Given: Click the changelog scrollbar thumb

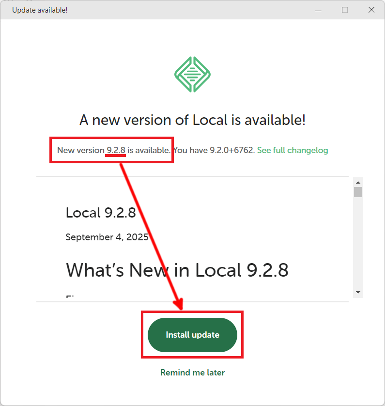Looking at the screenshot, I should pyautogui.click(x=358, y=192).
